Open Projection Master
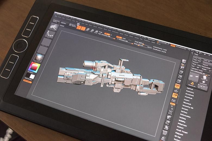Viewport: 212px width, 141px height. pyautogui.click(x=56, y=21)
